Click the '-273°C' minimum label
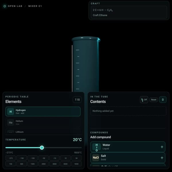This screenshot has height=172, width=172. click(9, 153)
